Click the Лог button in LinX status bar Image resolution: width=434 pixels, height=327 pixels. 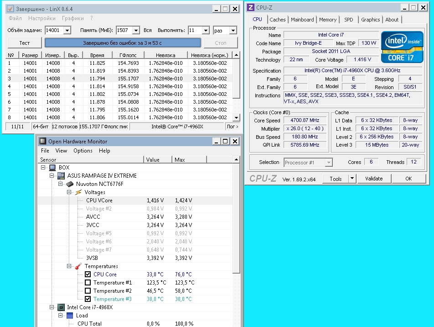tap(232, 127)
